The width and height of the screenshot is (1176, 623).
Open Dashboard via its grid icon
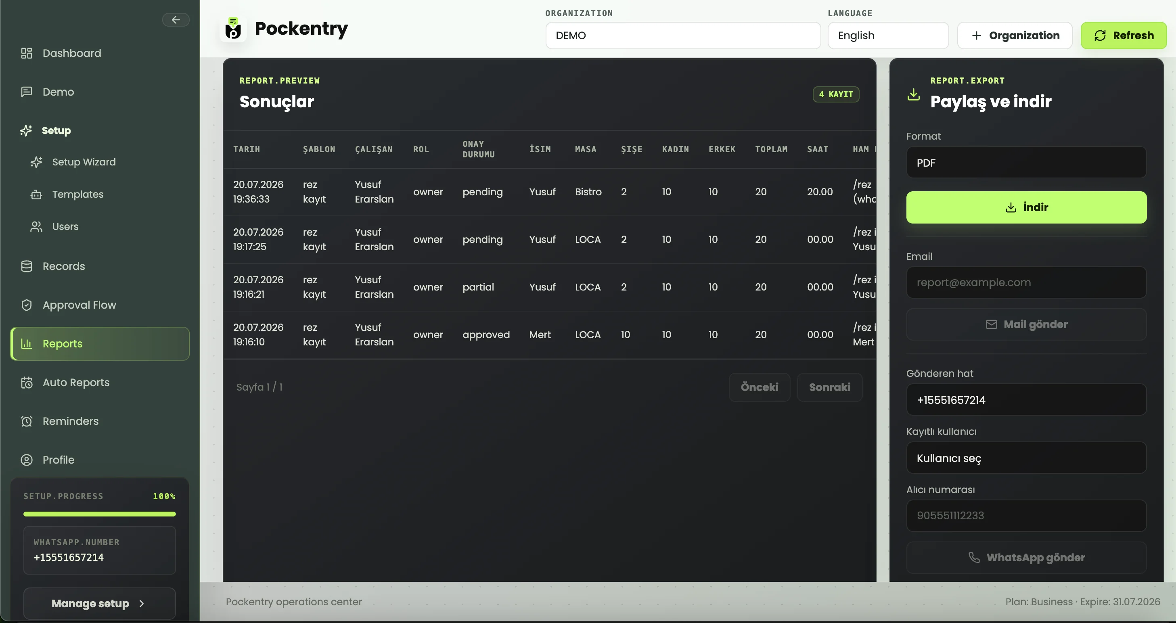[27, 53]
